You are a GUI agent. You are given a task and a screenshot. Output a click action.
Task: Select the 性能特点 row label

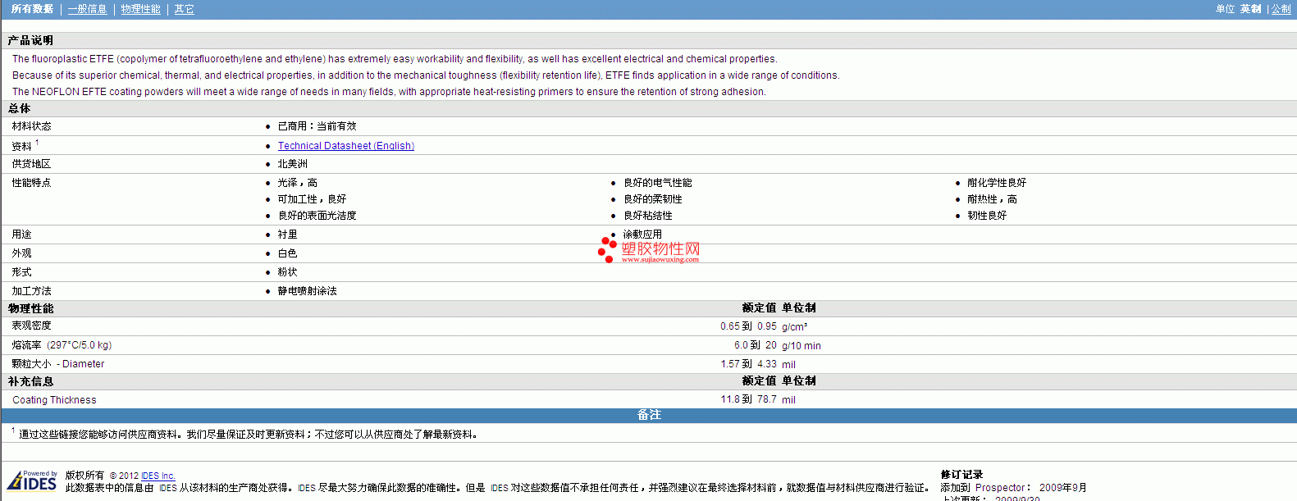[x=31, y=183]
